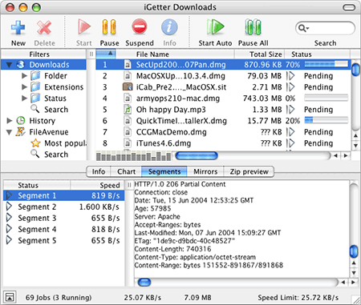Click the Delete red X icon

click(x=44, y=27)
